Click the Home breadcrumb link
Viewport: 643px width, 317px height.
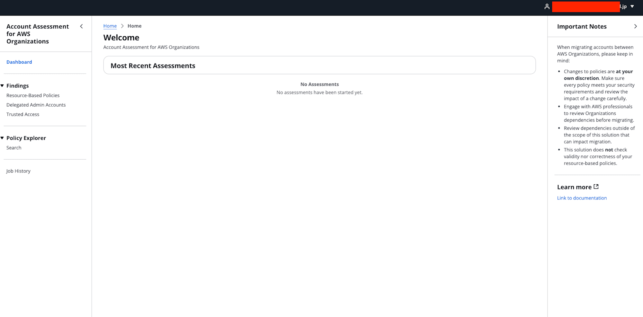(x=110, y=26)
